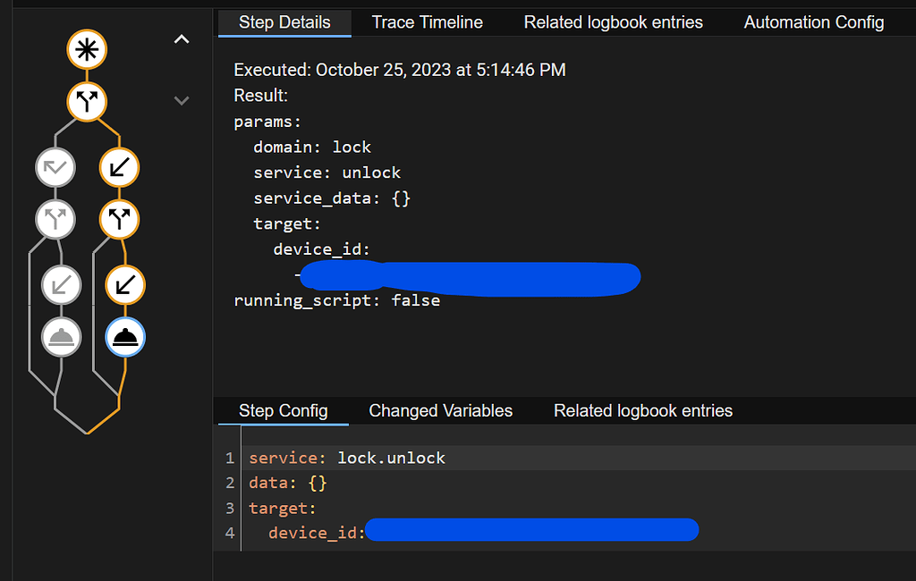Click the orange fork node in the right branch
This screenshot has width=916, height=581.
[x=119, y=219]
